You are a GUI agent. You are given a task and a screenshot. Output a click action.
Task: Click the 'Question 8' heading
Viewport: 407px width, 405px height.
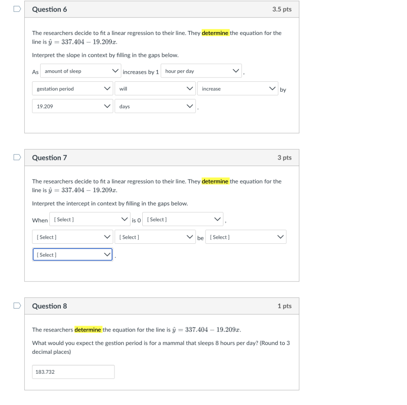pyautogui.click(x=49, y=306)
